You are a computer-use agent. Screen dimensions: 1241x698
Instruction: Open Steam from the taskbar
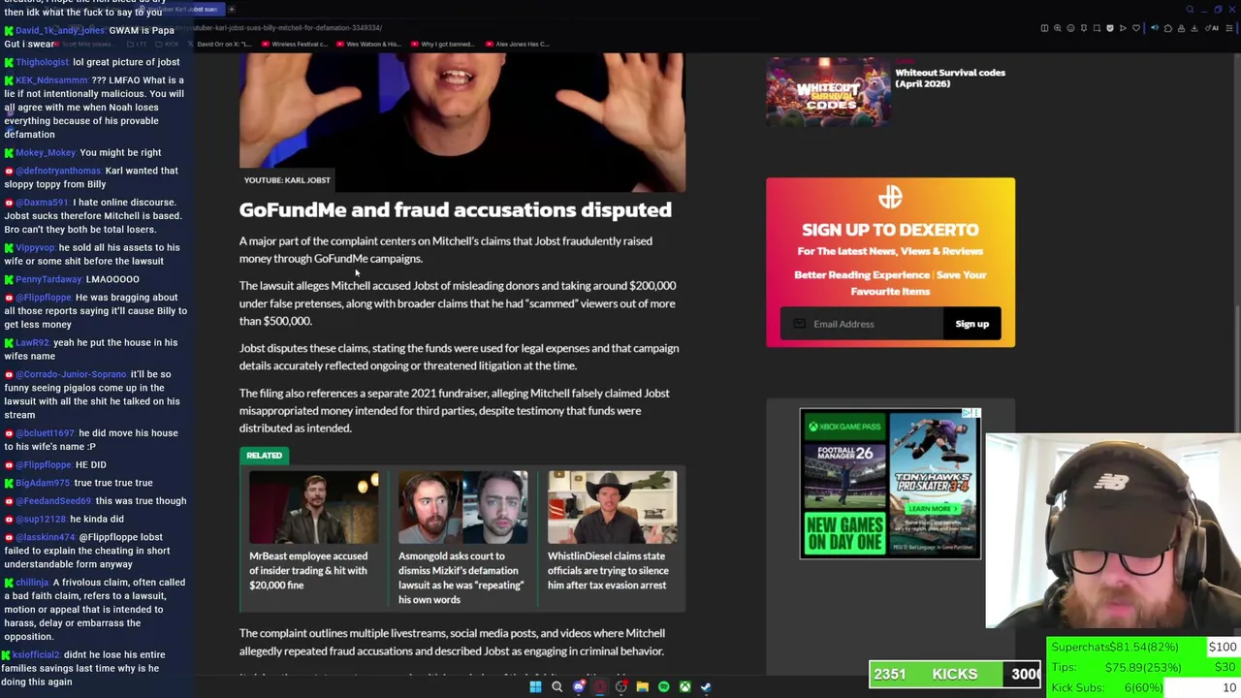coord(706,686)
